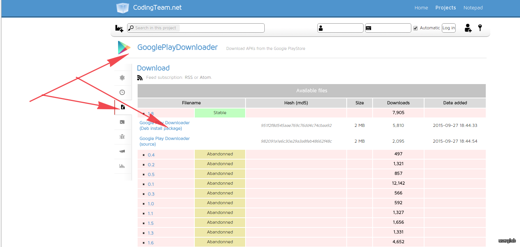Viewport: 520px width, 247px height.
Task: Open the RSS feed subscription link
Action: [x=188, y=77]
